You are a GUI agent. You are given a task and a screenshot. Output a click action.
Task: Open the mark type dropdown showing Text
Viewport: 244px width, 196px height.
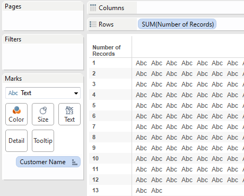point(43,93)
